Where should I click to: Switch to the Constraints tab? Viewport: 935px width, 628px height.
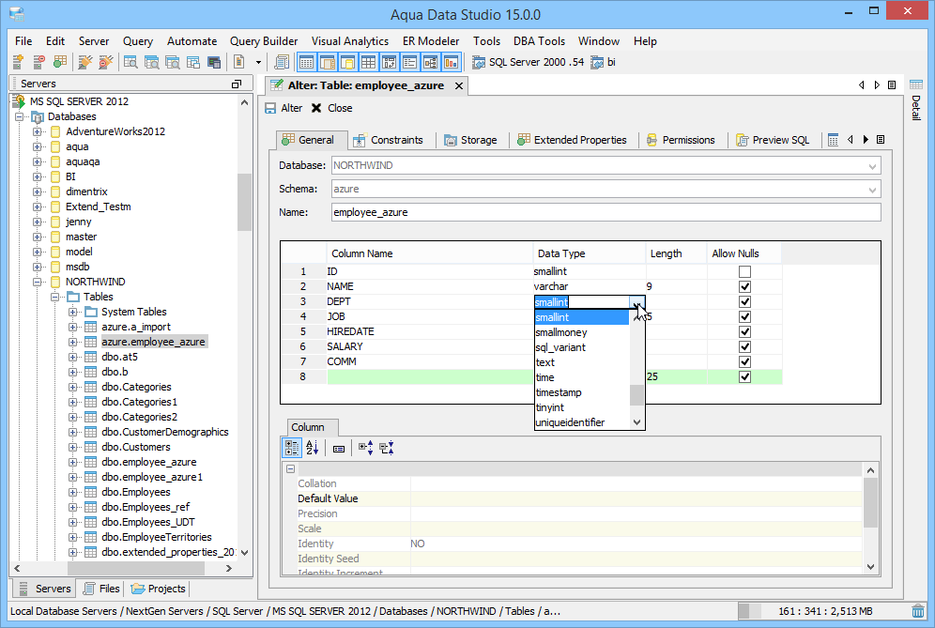[x=389, y=140]
